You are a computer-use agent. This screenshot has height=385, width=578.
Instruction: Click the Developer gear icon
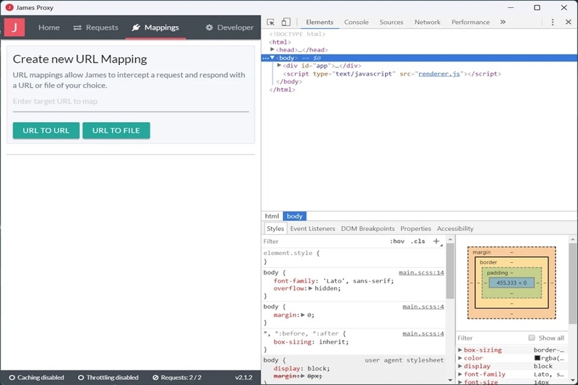pos(209,27)
